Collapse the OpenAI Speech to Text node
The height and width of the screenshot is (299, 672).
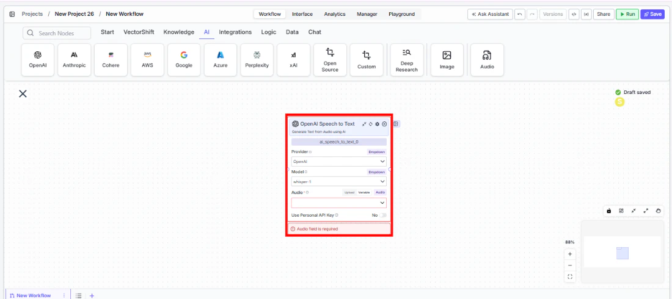[364, 124]
